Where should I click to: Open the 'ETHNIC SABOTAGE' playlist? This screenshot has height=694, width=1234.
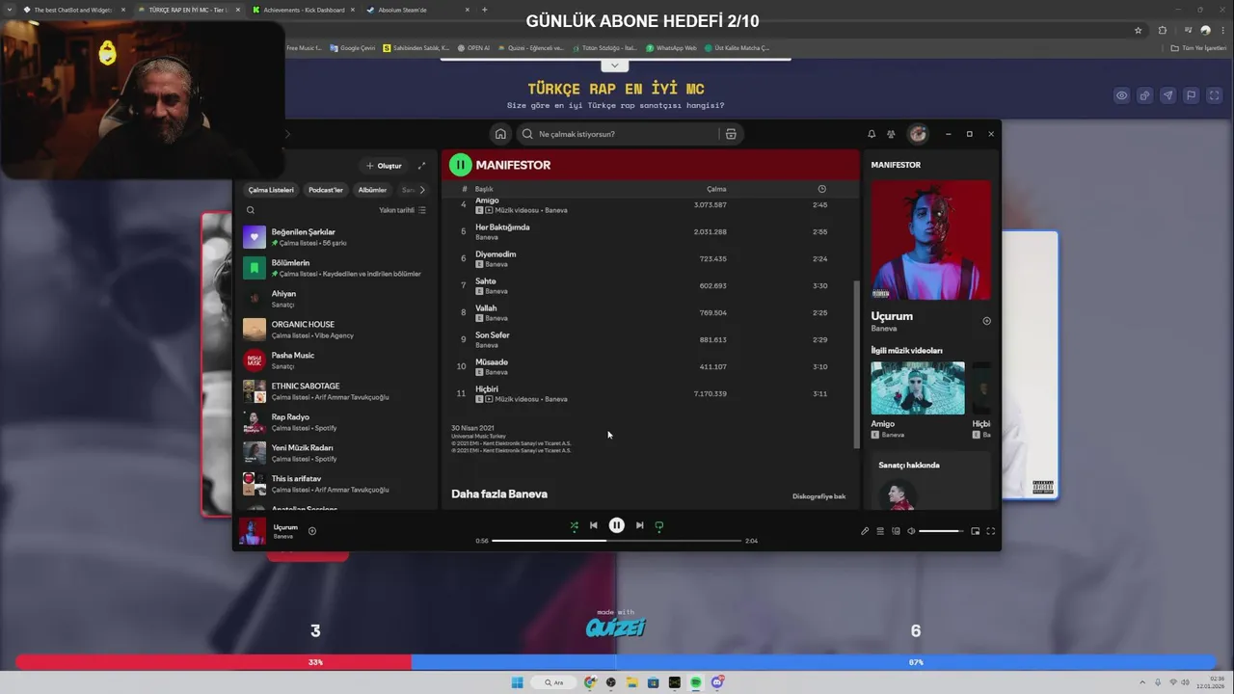pos(335,391)
